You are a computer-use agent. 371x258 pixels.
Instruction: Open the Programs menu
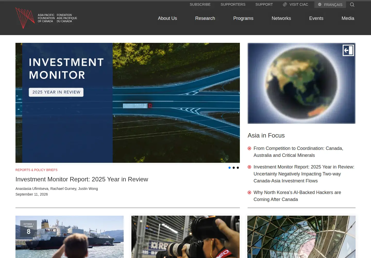[x=243, y=18]
